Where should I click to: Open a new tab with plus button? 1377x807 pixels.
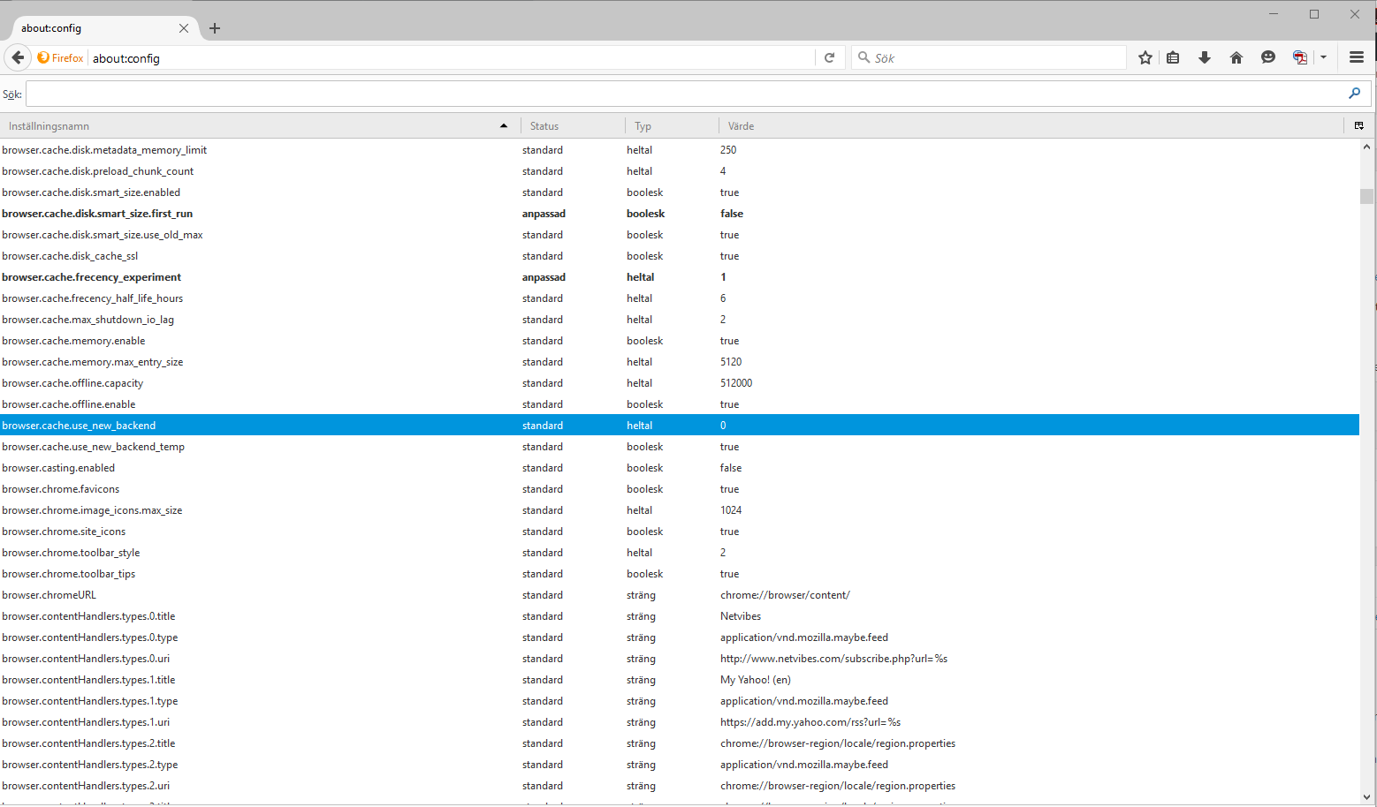[x=215, y=28]
